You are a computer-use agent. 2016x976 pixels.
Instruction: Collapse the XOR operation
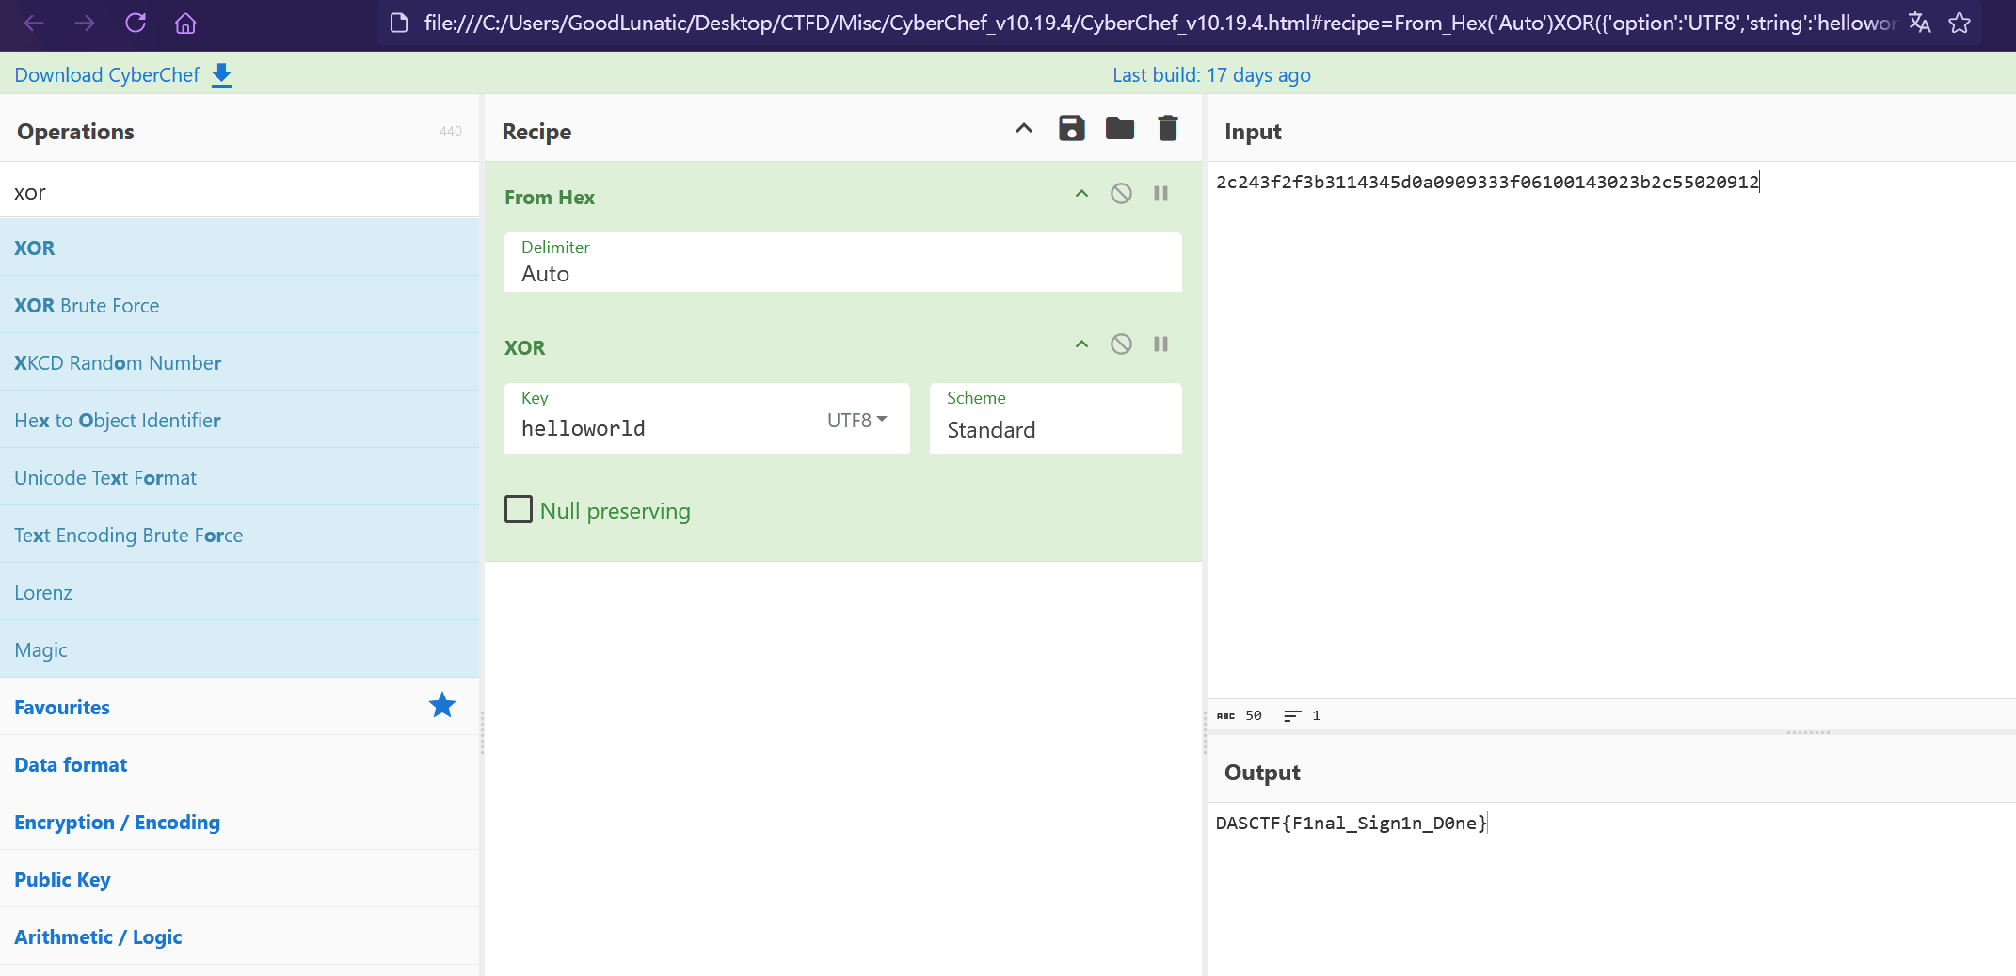[1081, 344]
